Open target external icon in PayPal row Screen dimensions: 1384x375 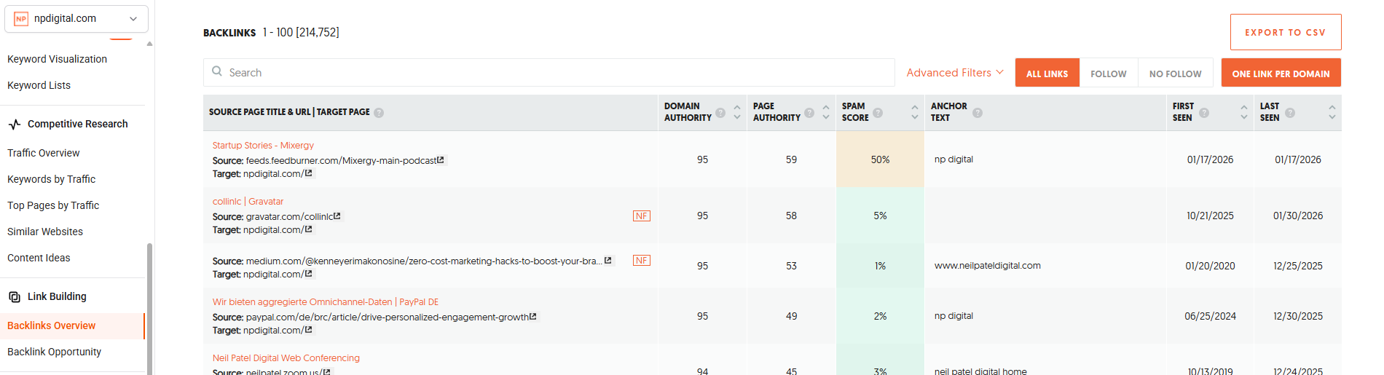click(x=309, y=330)
